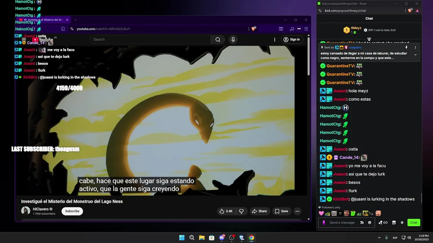Open OBS Studio from the taskbar
This screenshot has width=433, height=243.
click(232, 238)
